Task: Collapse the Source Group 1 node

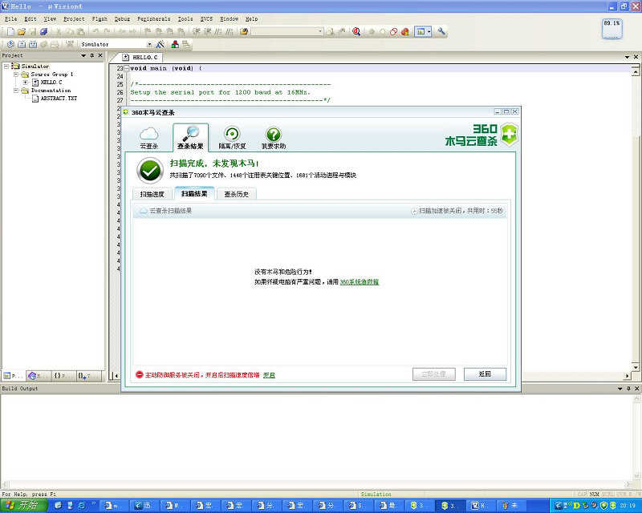Action: click(x=16, y=74)
